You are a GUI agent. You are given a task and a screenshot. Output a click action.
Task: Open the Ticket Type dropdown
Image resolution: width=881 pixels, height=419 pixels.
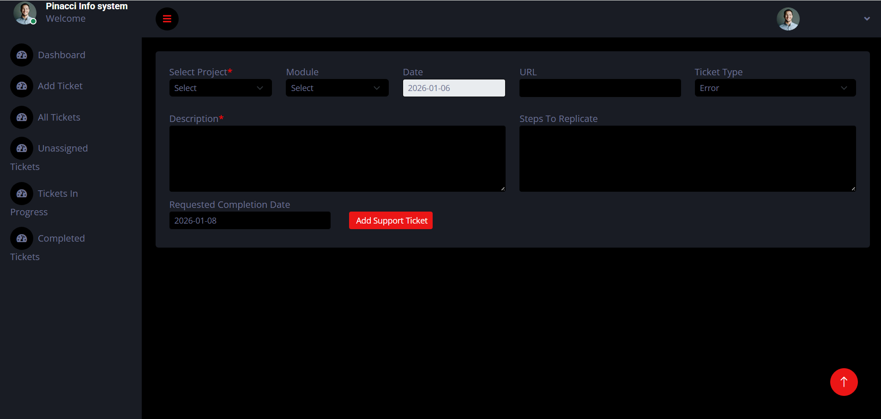pos(775,88)
